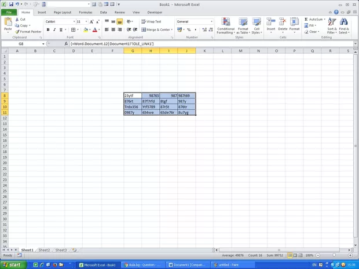Viewport: 359px width, 269px height.
Task: Switch to the Page Layout ribbon tab
Action: [63, 12]
